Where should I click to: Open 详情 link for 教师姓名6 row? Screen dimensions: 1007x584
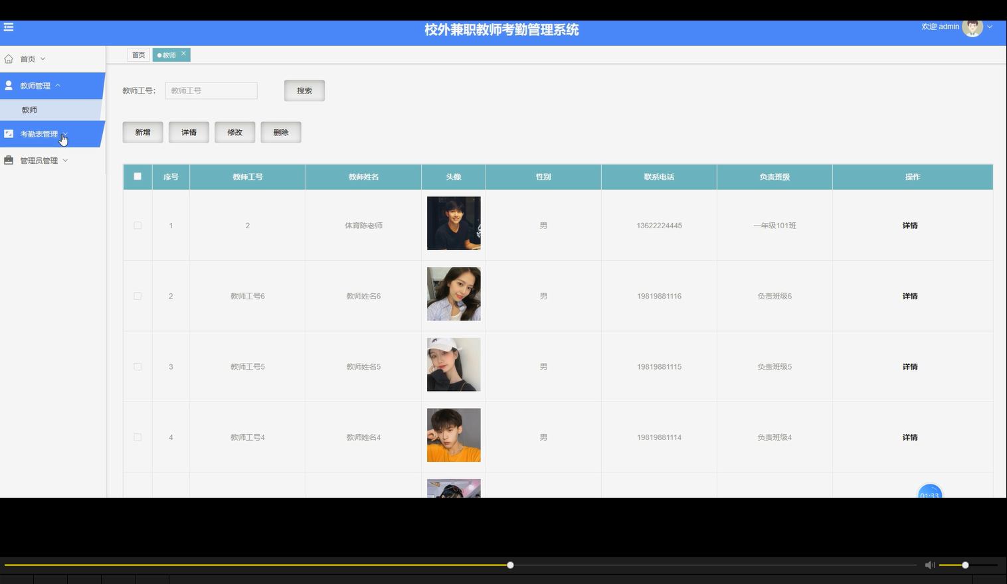point(910,296)
